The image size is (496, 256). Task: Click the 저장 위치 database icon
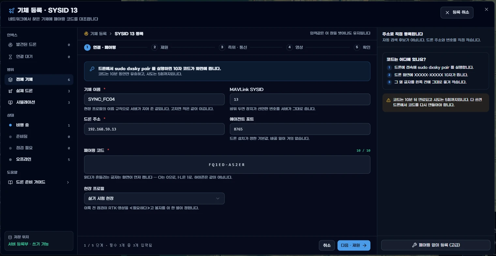click(x=10, y=237)
